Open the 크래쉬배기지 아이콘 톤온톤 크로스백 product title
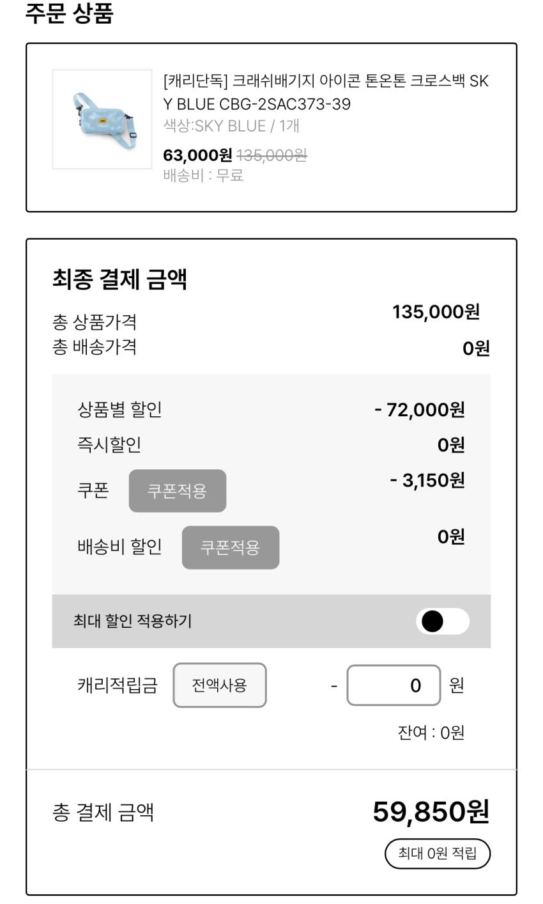Image resolution: width=543 pixels, height=904 pixels. coord(326,92)
